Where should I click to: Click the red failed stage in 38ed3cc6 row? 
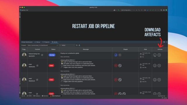116,80
